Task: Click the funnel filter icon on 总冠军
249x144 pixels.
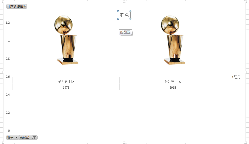Action: click(34, 137)
